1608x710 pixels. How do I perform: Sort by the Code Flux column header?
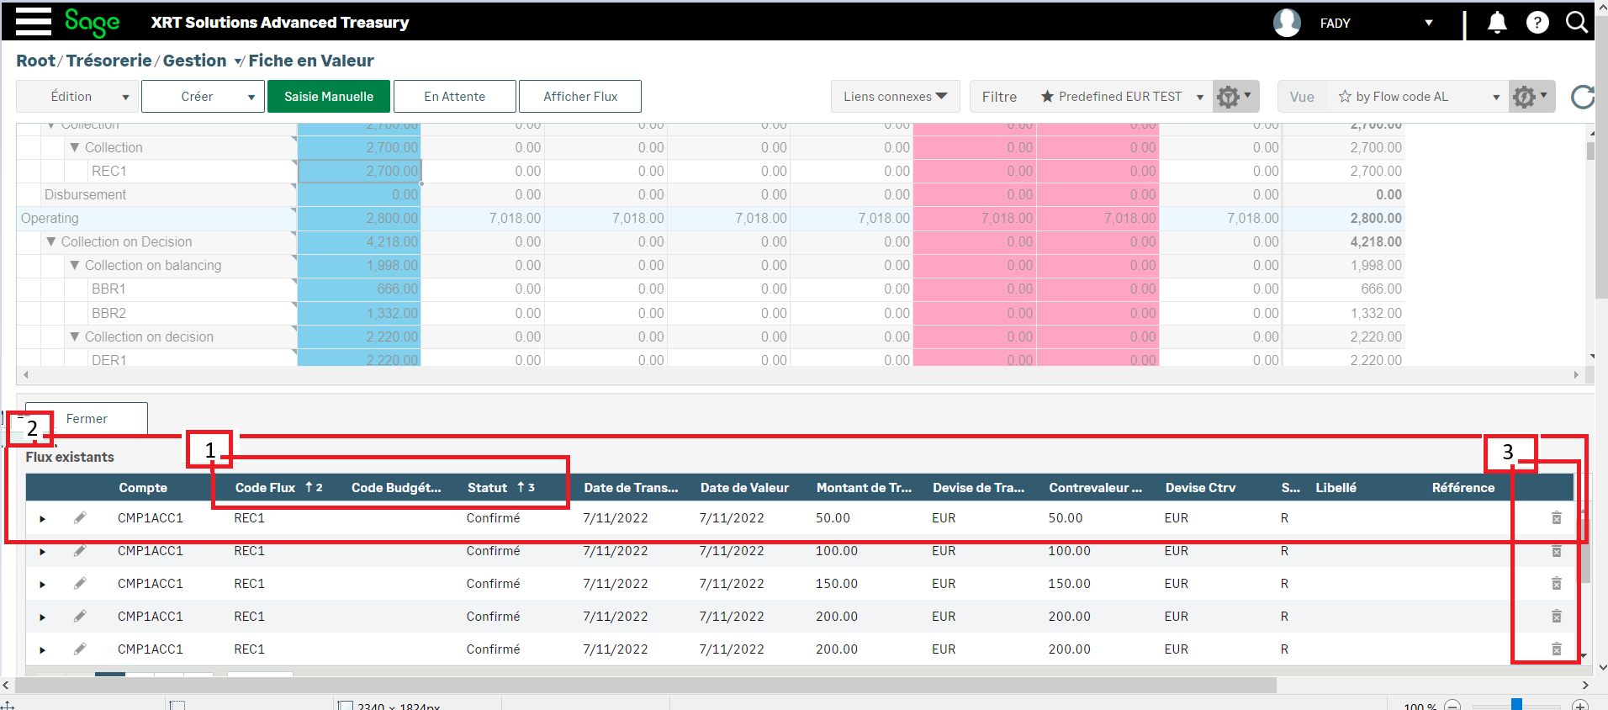pyautogui.click(x=265, y=488)
